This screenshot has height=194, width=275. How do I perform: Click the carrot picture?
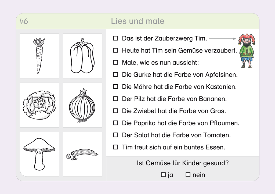(x=39, y=56)
